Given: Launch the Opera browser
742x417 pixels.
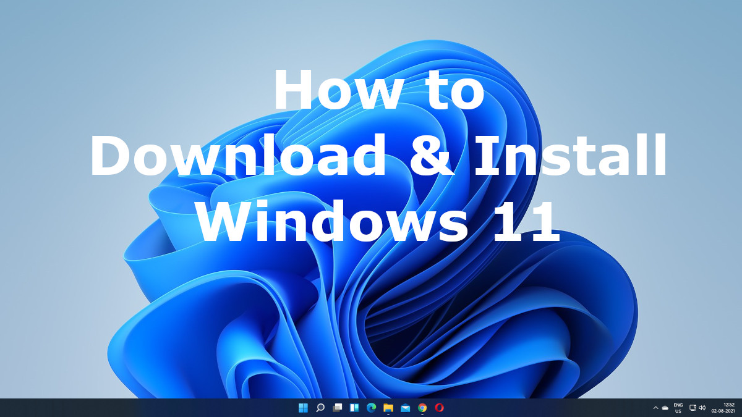Looking at the screenshot, I should [x=439, y=408].
